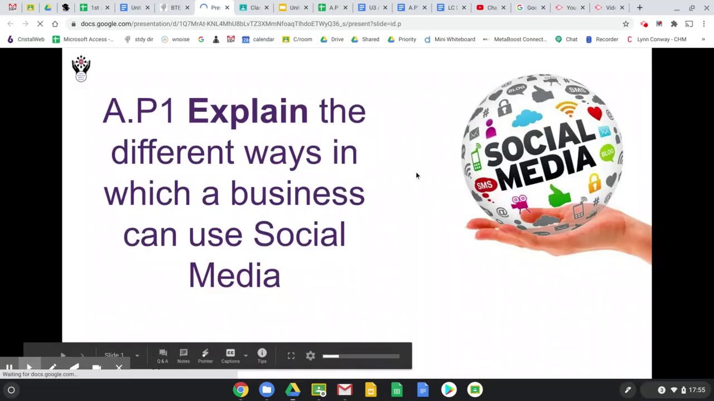Viewport: 714px width, 401px height.
Task: Open speaker Notes from presentation toolbar
Action: pyautogui.click(x=184, y=356)
